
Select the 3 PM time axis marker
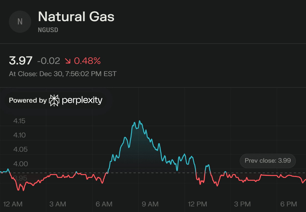tap(242, 204)
